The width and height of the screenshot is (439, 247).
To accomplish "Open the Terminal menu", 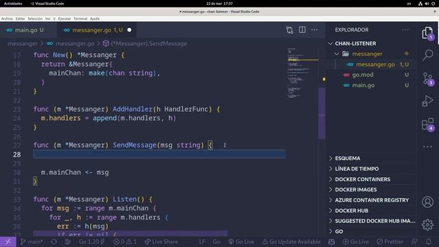I will 80,19.
